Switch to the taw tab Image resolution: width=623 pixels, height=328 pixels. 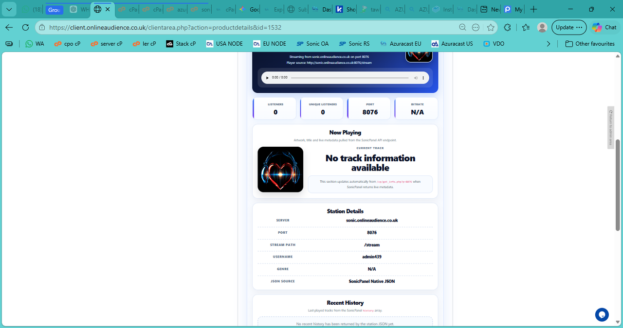tap(370, 9)
